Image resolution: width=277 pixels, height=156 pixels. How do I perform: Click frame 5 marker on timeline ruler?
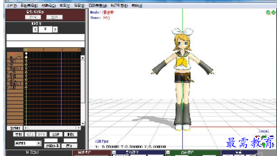pyautogui.click(x=44, y=50)
